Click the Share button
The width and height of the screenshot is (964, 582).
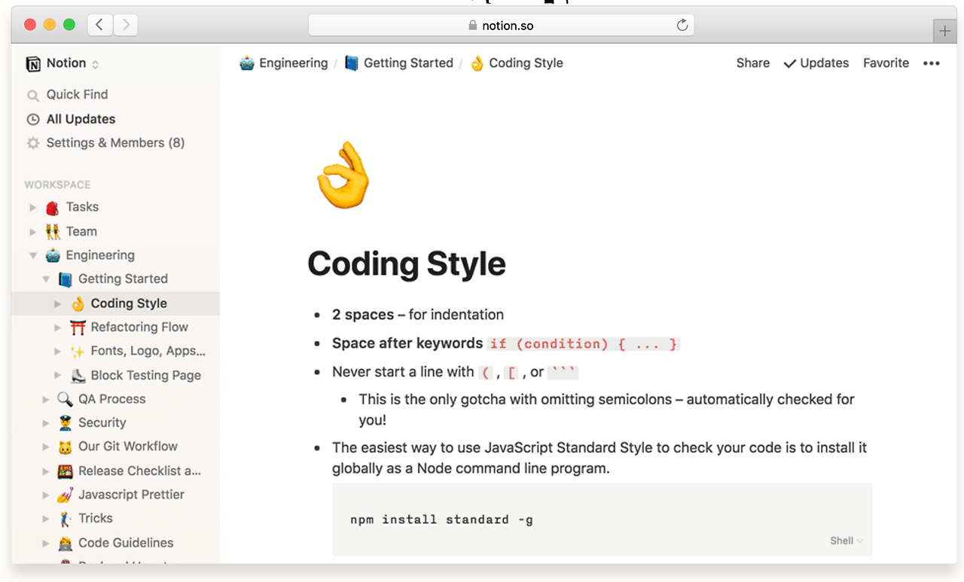(x=753, y=63)
